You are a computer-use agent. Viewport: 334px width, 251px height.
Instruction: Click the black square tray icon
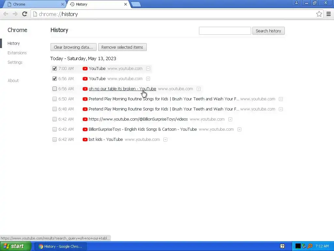(x=298, y=246)
